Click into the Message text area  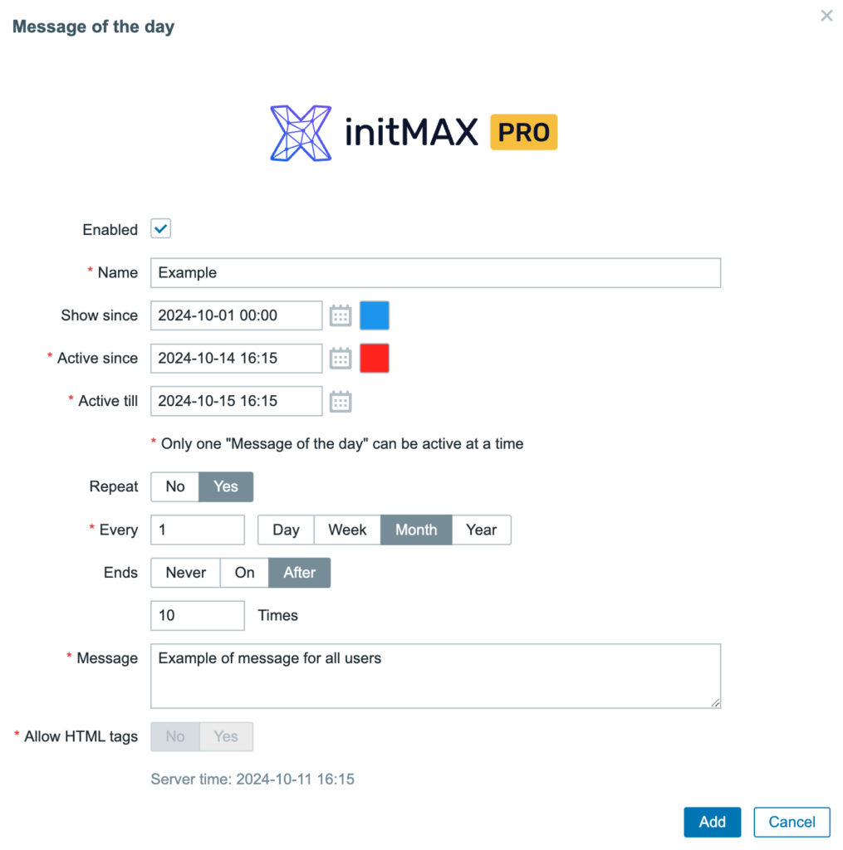coord(435,676)
